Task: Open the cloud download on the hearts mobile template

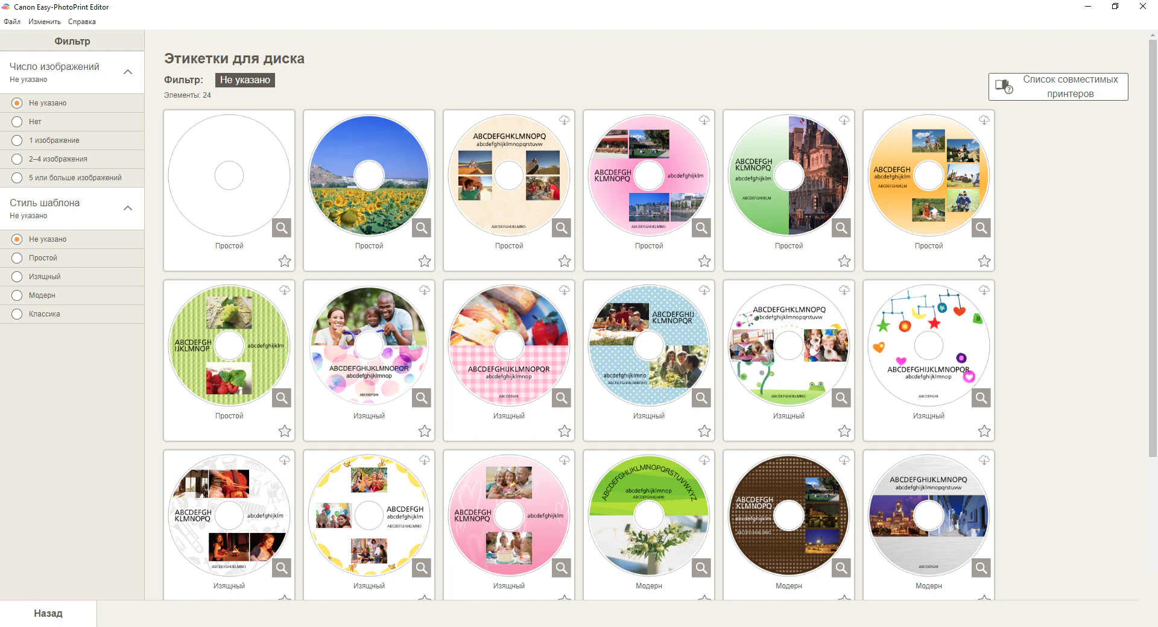Action: pyautogui.click(x=984, y=291)
